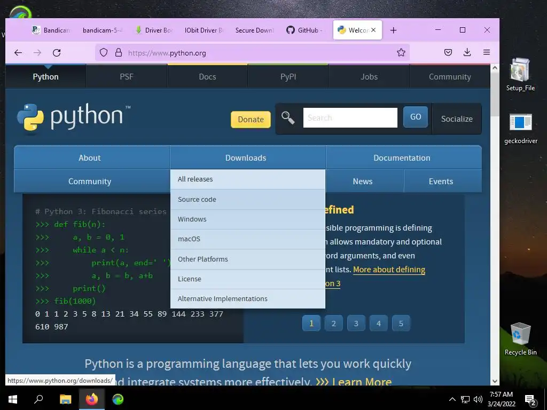Screen dimensions: 547x410
Task: Show hidden system tray icons
Action: tap(452, 399)
